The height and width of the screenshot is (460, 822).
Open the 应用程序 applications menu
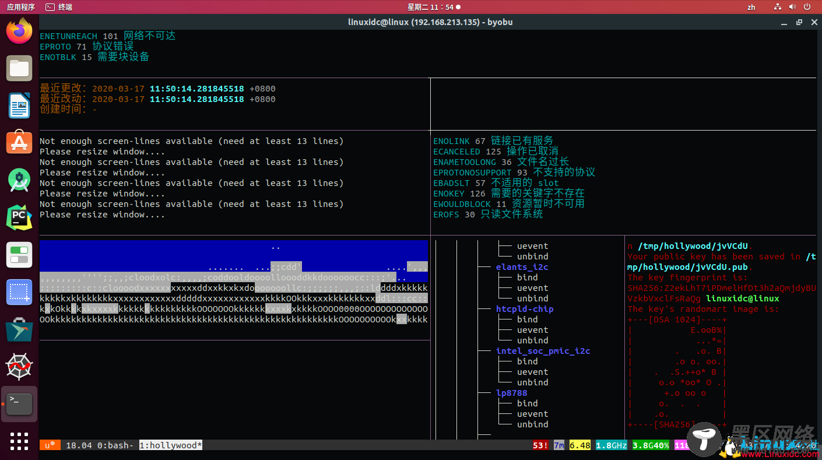pos(21,7)
